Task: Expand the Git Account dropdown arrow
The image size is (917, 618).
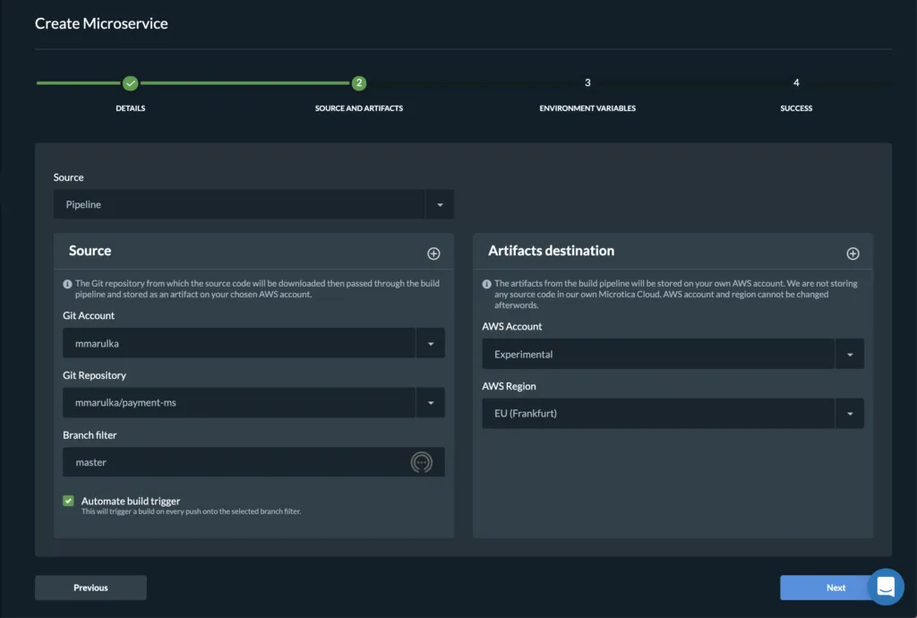Action: coord(431,343)
